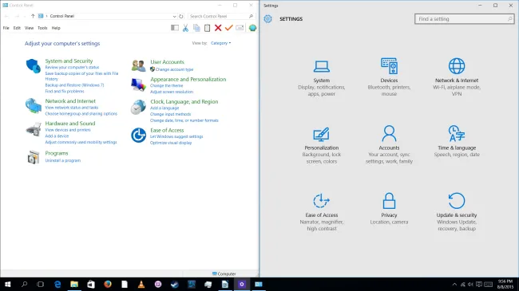Click Review your computer's status link
The image size is (519, 291).
point(72,67)
